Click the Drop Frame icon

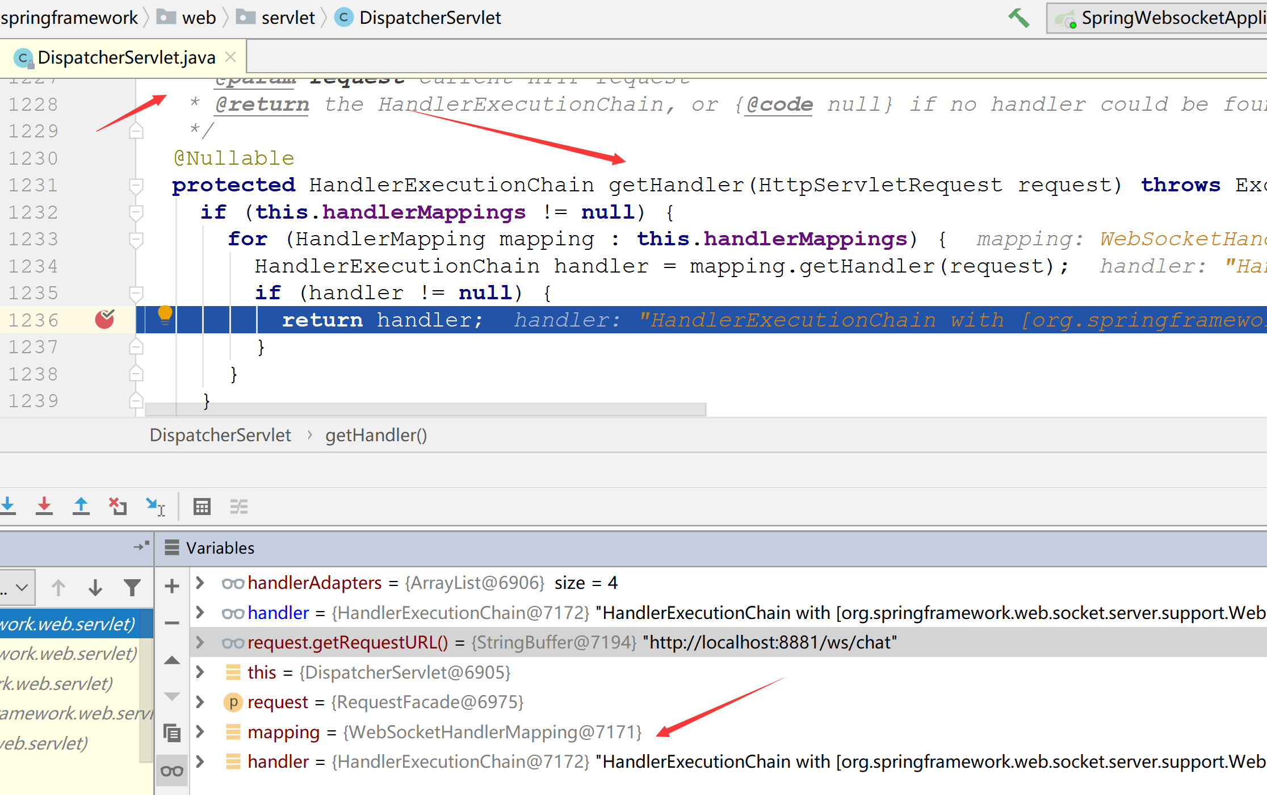[x=118, y=505]
